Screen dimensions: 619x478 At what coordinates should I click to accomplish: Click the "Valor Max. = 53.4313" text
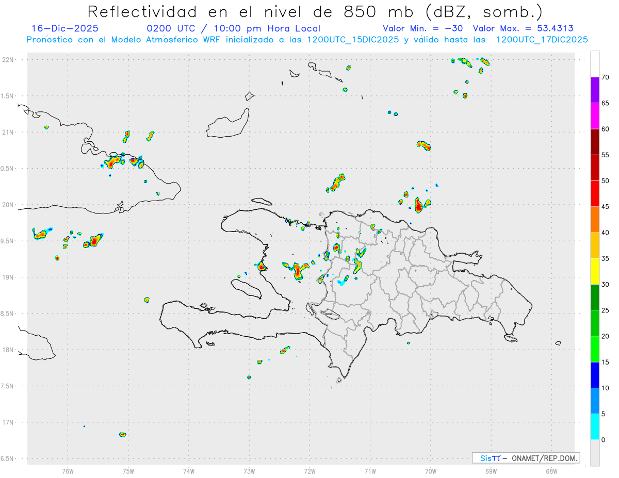pos(523,28)
